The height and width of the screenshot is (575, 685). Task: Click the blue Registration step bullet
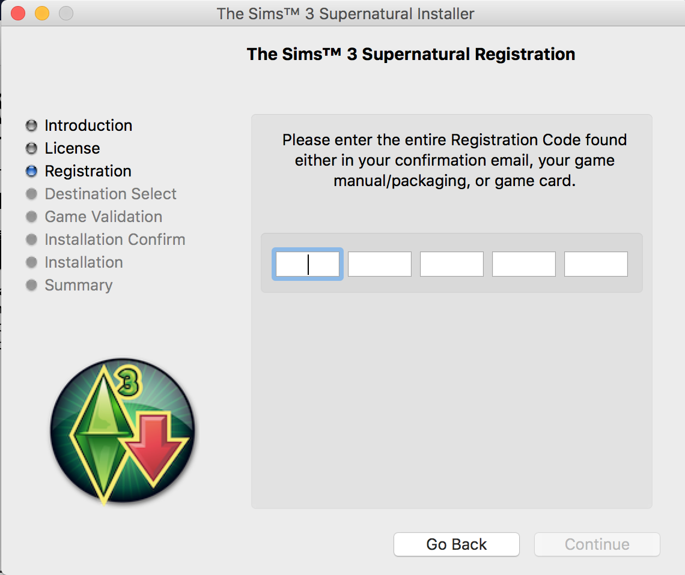pyautogui.click(x=31, y=172)
